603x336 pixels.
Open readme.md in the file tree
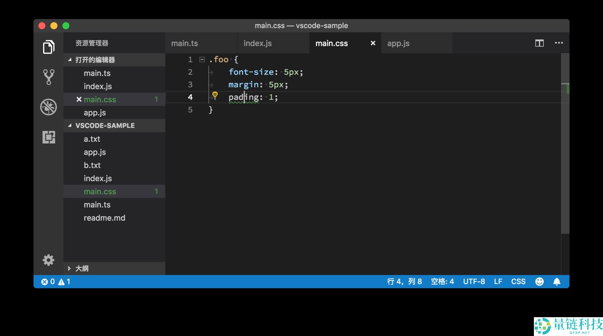pos(114,218)
